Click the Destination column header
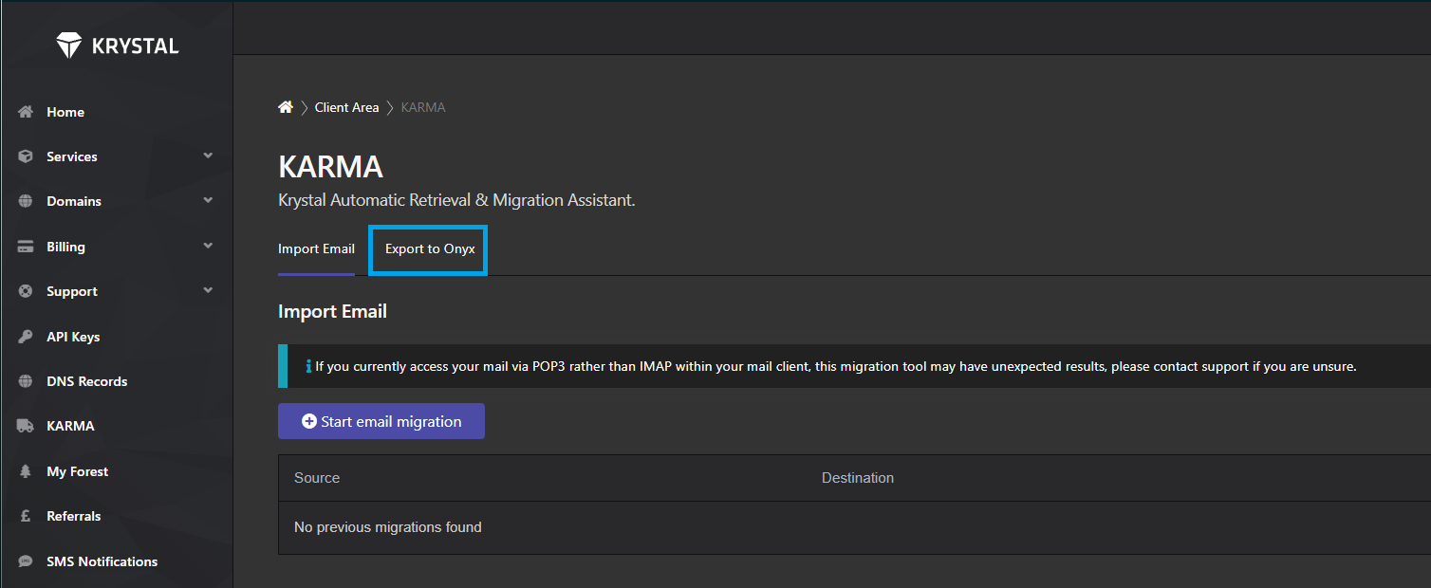Image resolution: width=1431 pixels, height=588 pixels. pyautogui.click(x=858, y=478)
